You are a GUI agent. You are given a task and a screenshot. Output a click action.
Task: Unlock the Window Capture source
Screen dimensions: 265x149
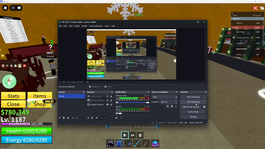111,100
